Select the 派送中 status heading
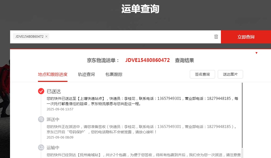This screenshot has width=271, height=158. click(x=53, y=119)
